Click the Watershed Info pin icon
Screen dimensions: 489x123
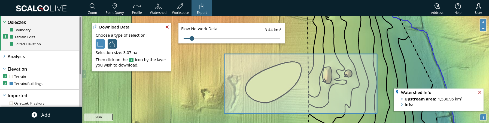click(397, 92)
